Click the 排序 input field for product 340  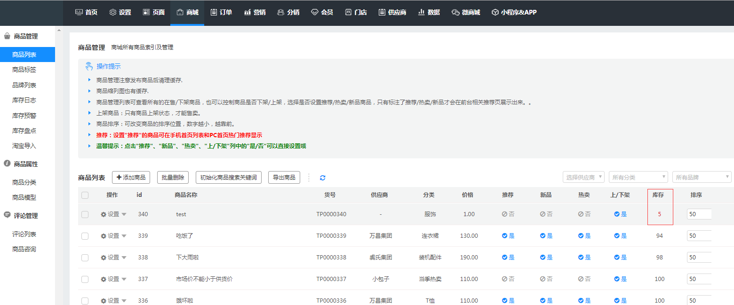pyautogui.click(x=699, y=214)
